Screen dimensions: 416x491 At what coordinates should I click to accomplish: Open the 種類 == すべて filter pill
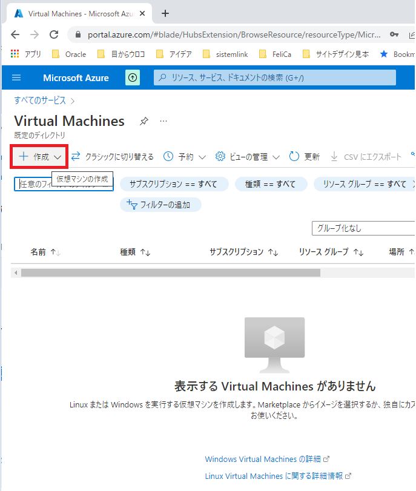point(271,184)
